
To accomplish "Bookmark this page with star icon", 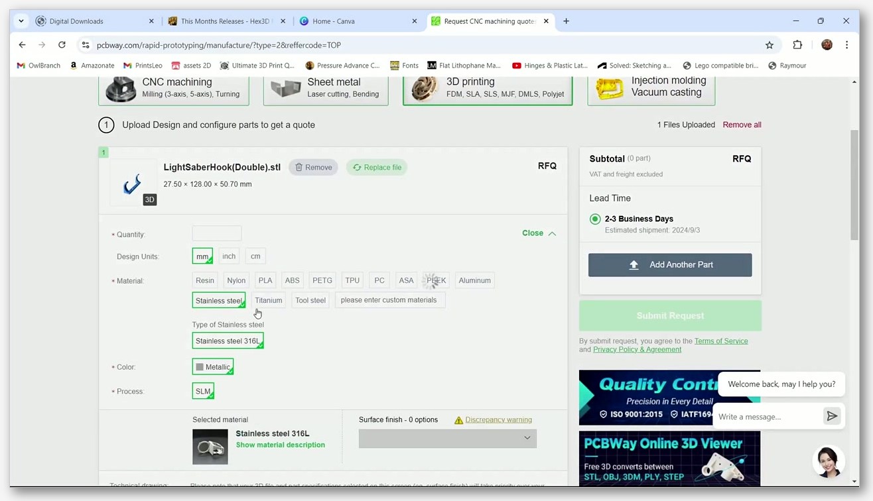I will pyautogui.click(x=770, y=45).
